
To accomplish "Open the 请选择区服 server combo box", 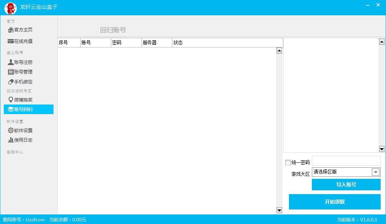I will (346, 172).
